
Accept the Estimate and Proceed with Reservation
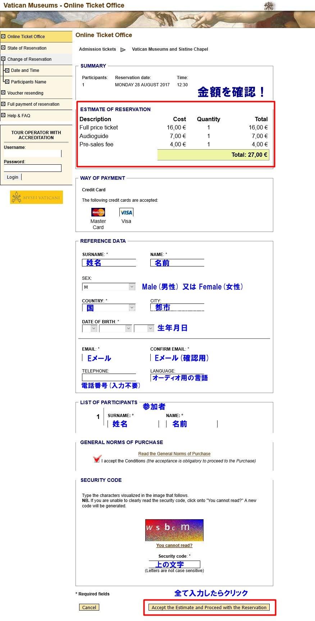[x=209, y=607]
